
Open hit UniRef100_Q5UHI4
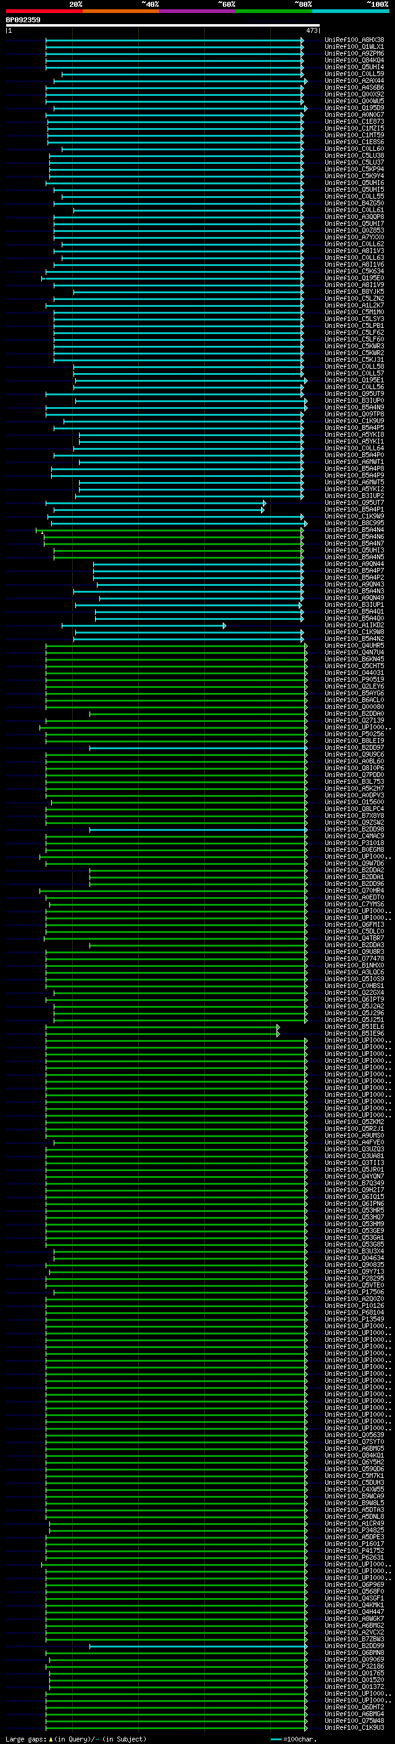354,67
